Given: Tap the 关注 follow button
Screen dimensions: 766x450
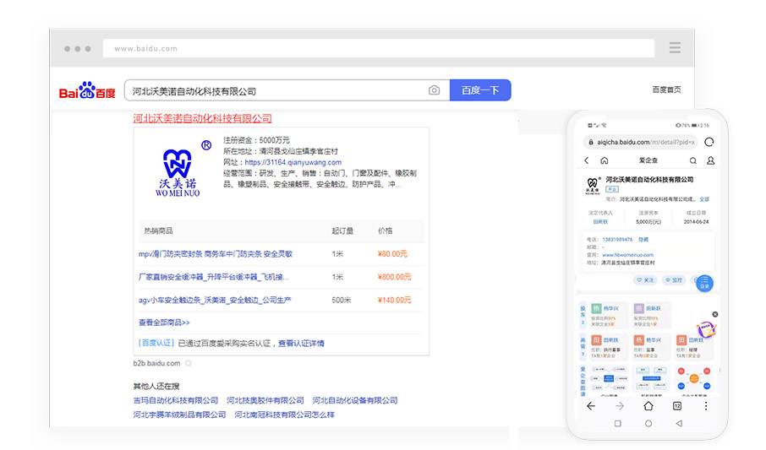Looking at the screenshot, I should (645, 280).
